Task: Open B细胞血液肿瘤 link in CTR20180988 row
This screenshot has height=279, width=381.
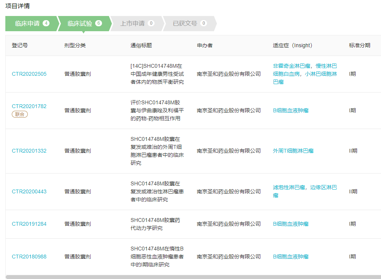Action: tap(291, 257)
